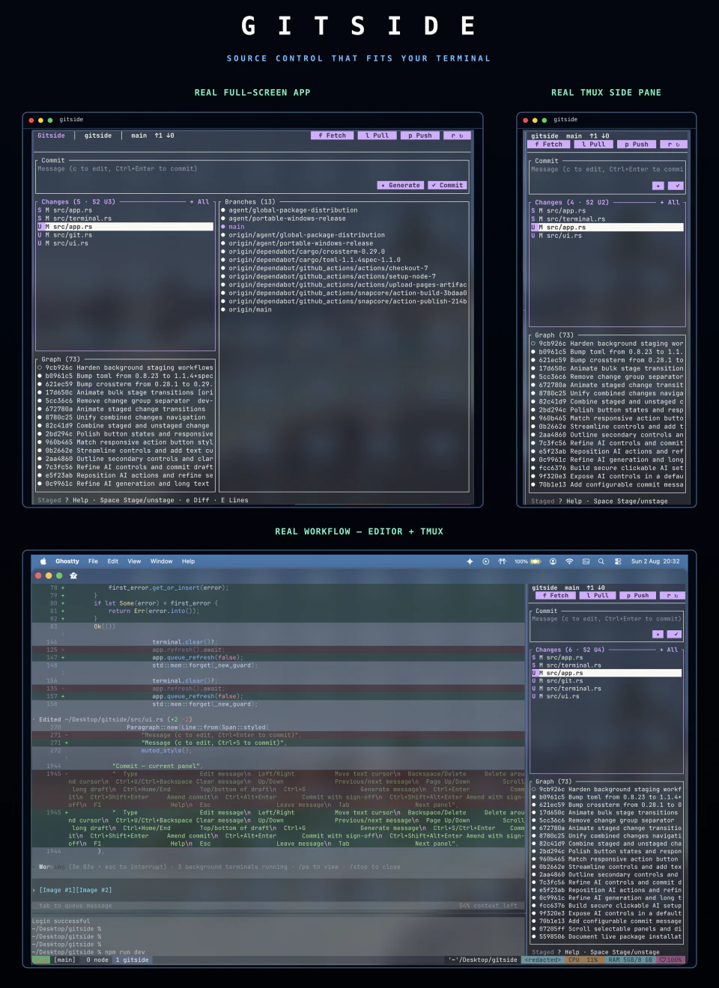Screen dimensions: 719x988
Task: Click Pull button in full-screen app
Action: (377, 135)
